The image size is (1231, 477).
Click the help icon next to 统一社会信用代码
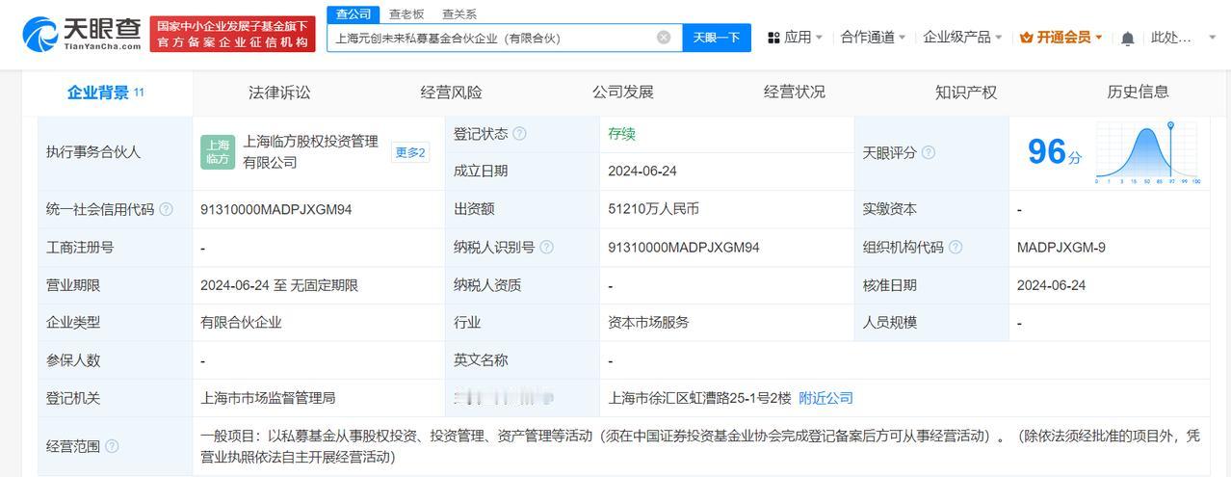(166, 209)
